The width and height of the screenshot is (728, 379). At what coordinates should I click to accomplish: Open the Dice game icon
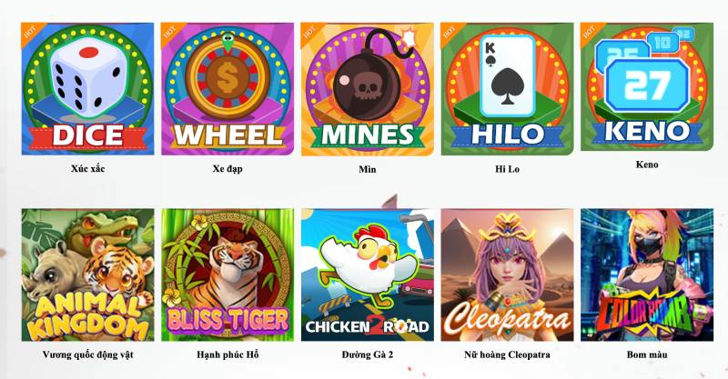coord(87,88)
